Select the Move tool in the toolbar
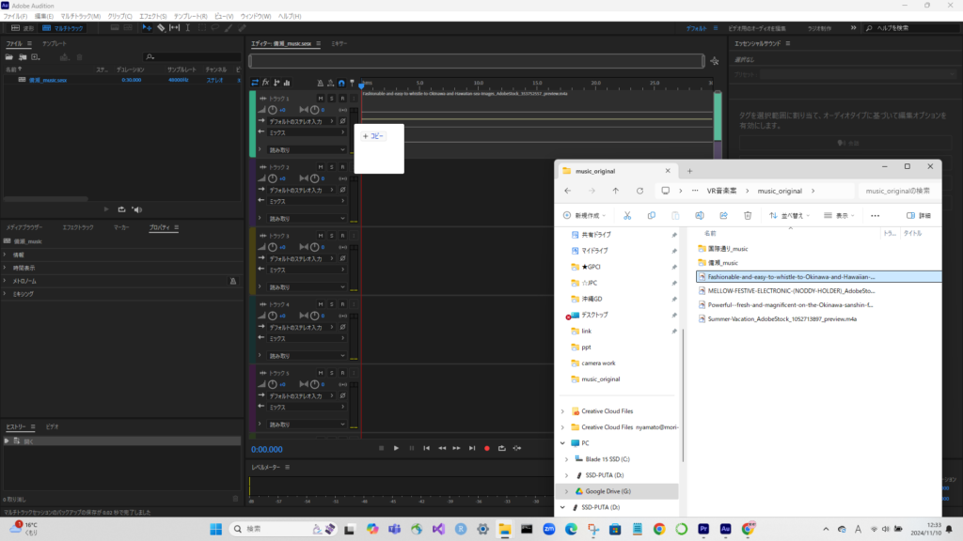Screen dimensions: 963x541 148,28
